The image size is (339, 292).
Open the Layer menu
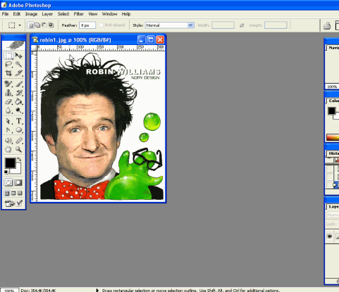click(x=47, y=14)
